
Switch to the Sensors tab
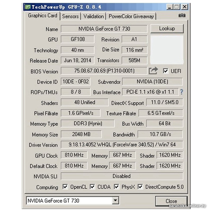point(70,16)
